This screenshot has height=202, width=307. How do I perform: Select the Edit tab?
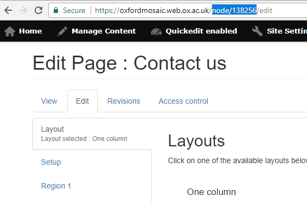82,101
